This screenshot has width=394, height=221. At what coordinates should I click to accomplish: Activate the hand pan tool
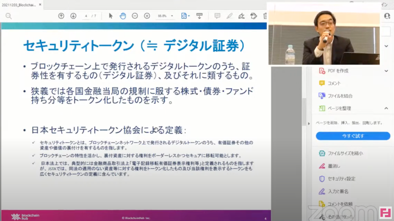coord(123,16)
